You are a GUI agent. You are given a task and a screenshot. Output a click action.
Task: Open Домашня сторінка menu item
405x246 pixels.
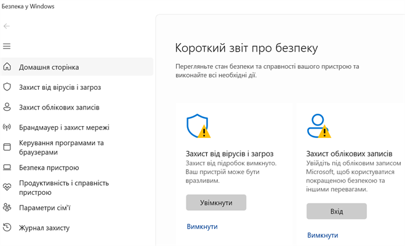click(x=49, y=67)
